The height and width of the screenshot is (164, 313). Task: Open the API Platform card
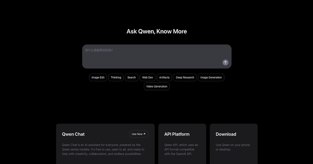(182, 144)
